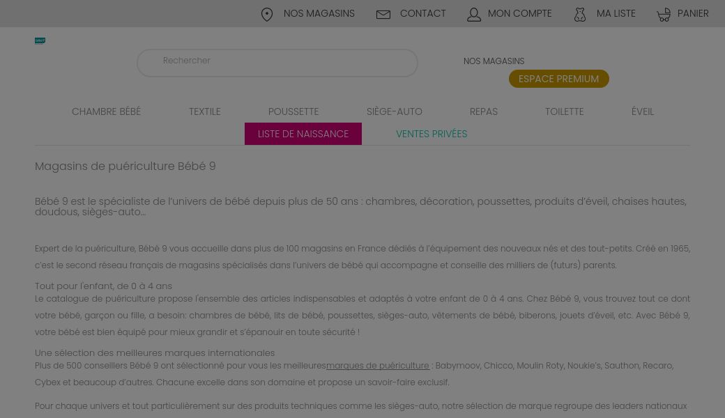
Task: Click the subheading Tout pour l'enfant, de 0 à 4 ans
Action: tap(103, 286)
